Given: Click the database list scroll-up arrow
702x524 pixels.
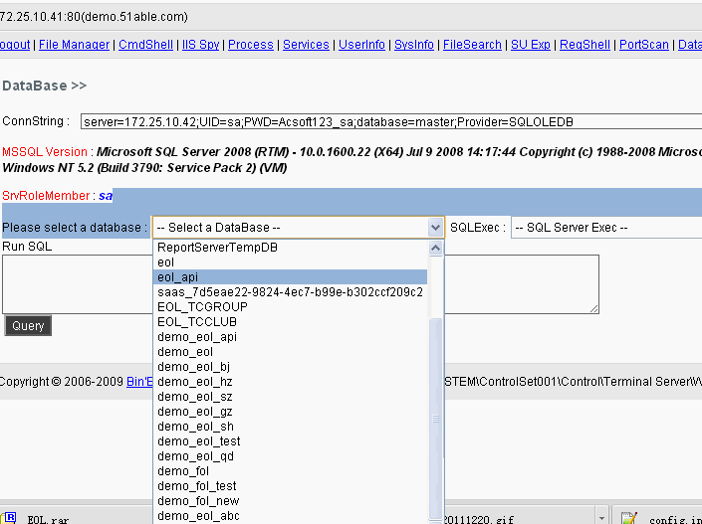Looking at the screenshot, I should click(435, 249).
